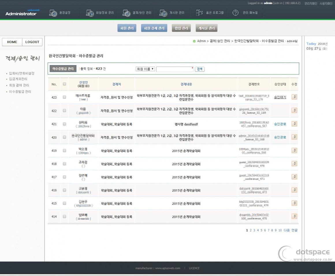This screenshot has width=335, height=276.
Task: Open the 회원 이름 search filter dropdown
Action: [x=145, y=69]
